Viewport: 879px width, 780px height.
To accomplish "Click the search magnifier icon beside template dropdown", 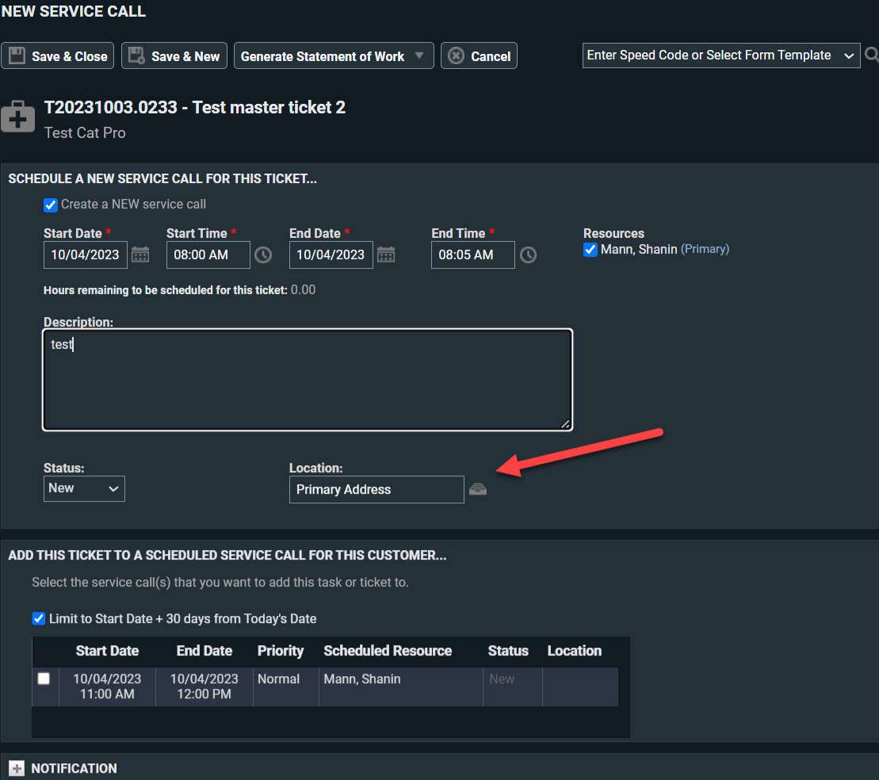I will point(871,55).
